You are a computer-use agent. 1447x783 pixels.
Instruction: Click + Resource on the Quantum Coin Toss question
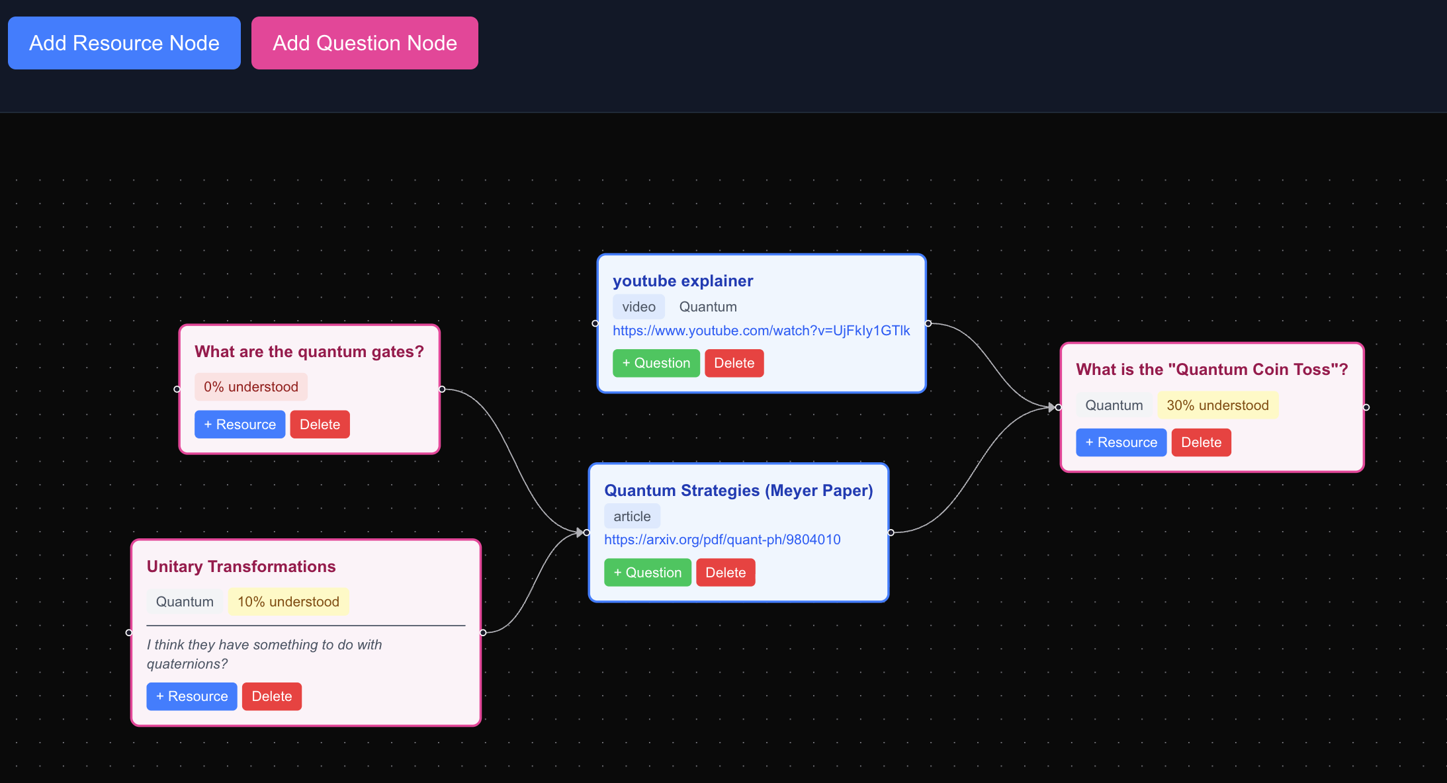click(1121, 442)
